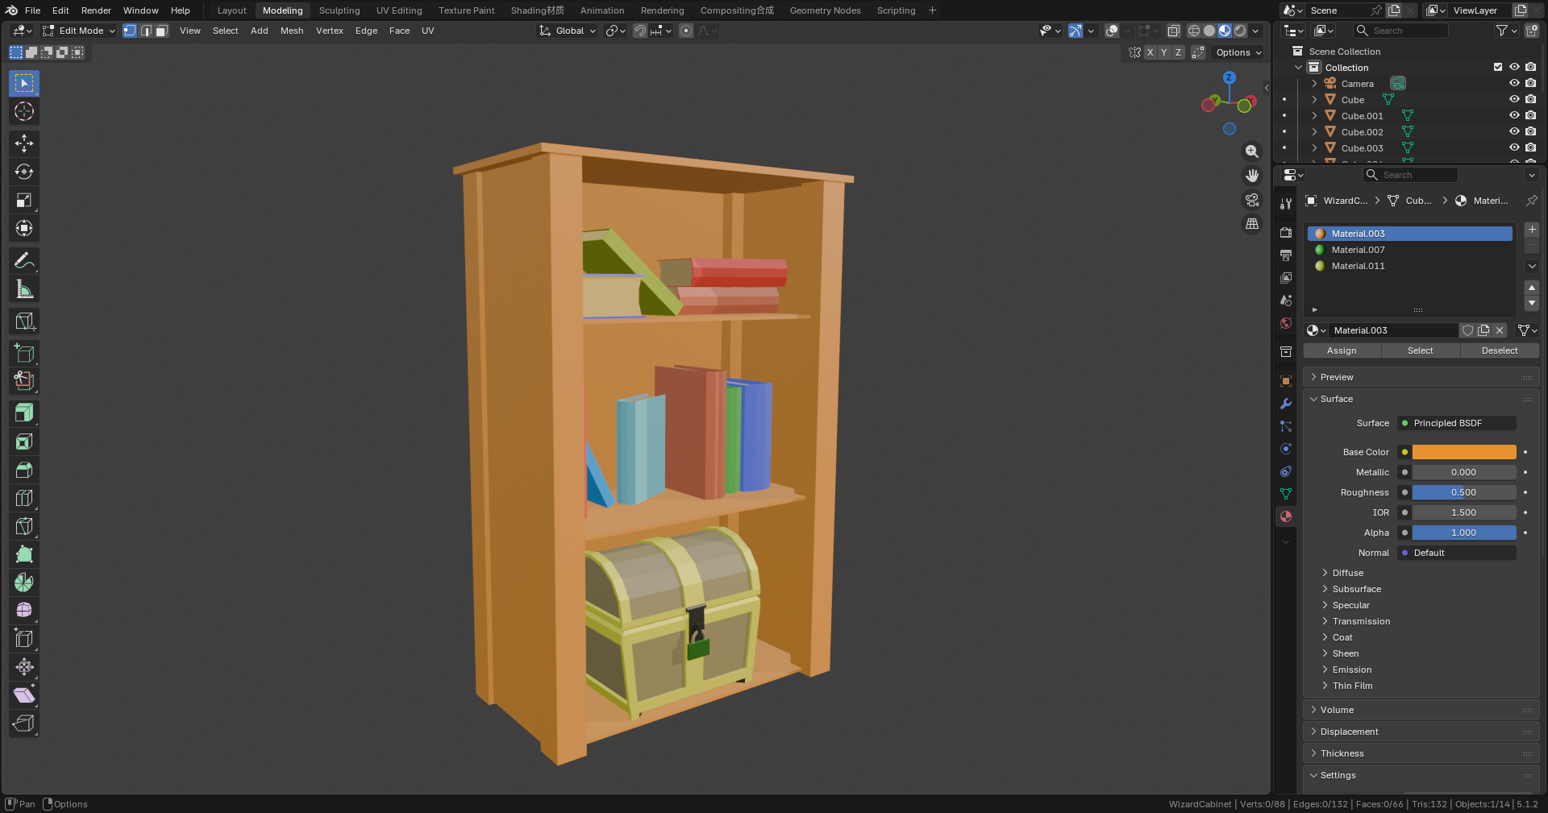Enable X axis mesh symmetry
This screenshot has width=1548, height=813.
(1151, 52)
